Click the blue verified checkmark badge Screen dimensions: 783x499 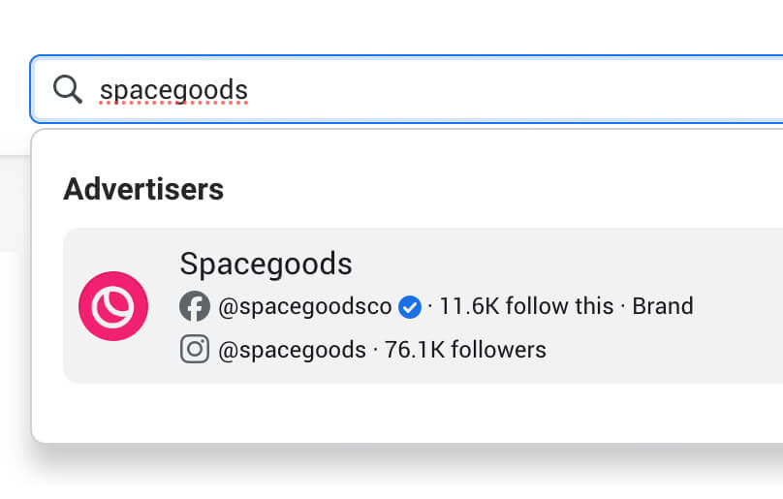coord(410,307)
